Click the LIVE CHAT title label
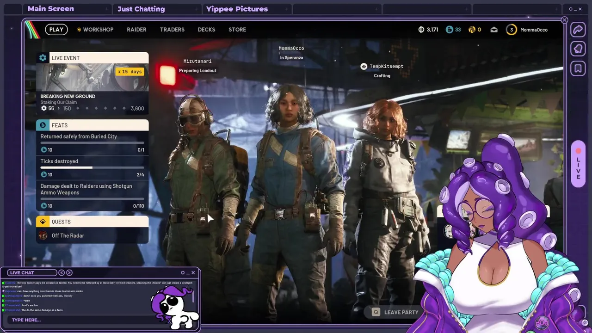Image resolution: width=592 pixels, height=333 pixels. 22,272
